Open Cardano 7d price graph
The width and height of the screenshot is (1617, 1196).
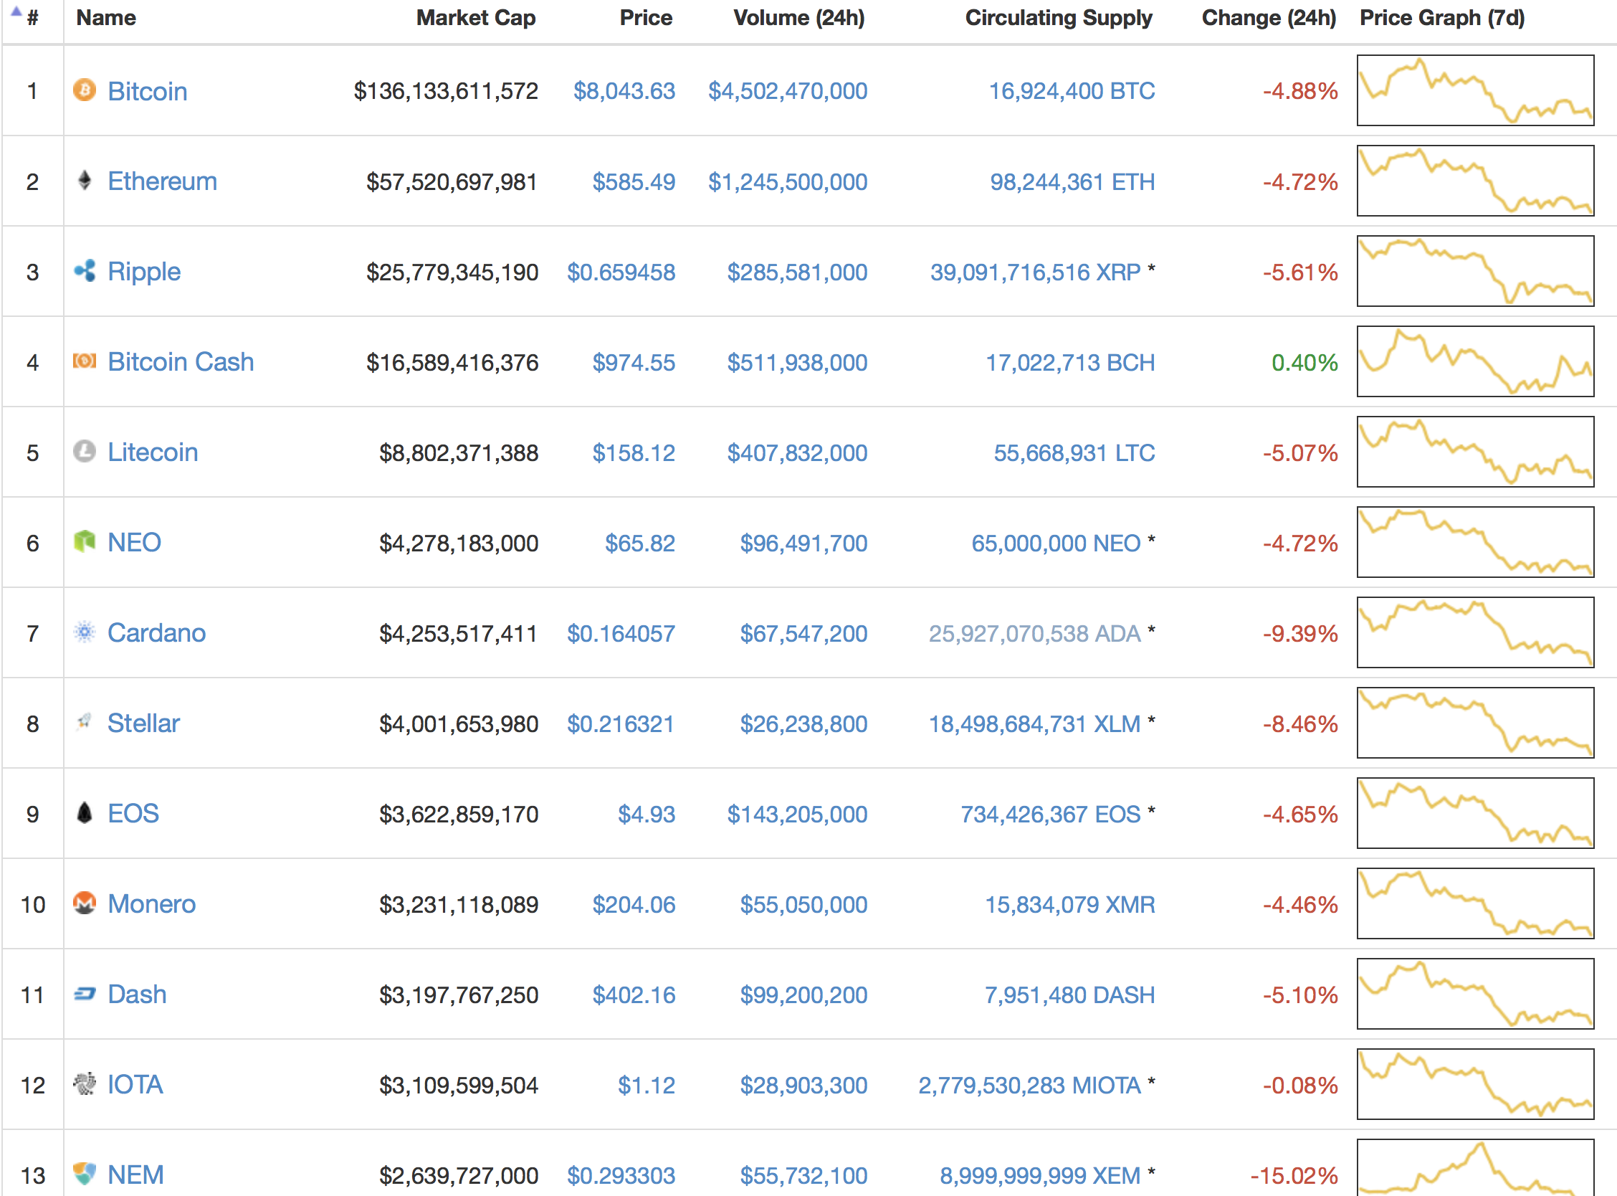(x=1475, y=632)
